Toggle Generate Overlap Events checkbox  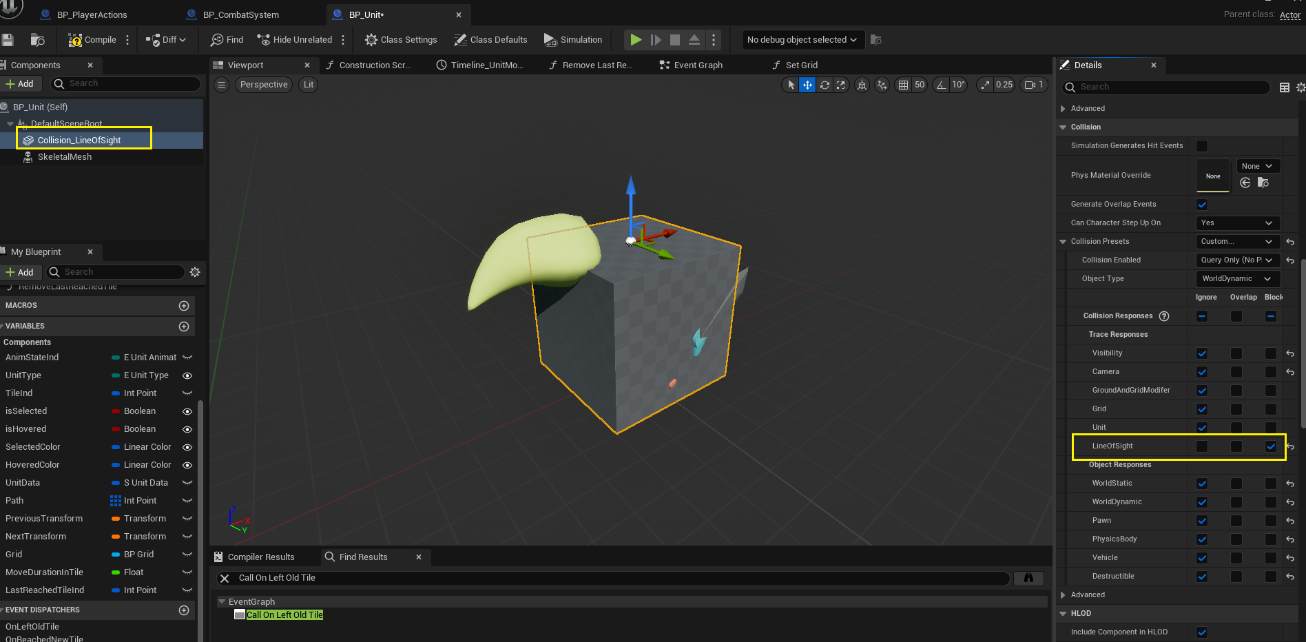1202,205
